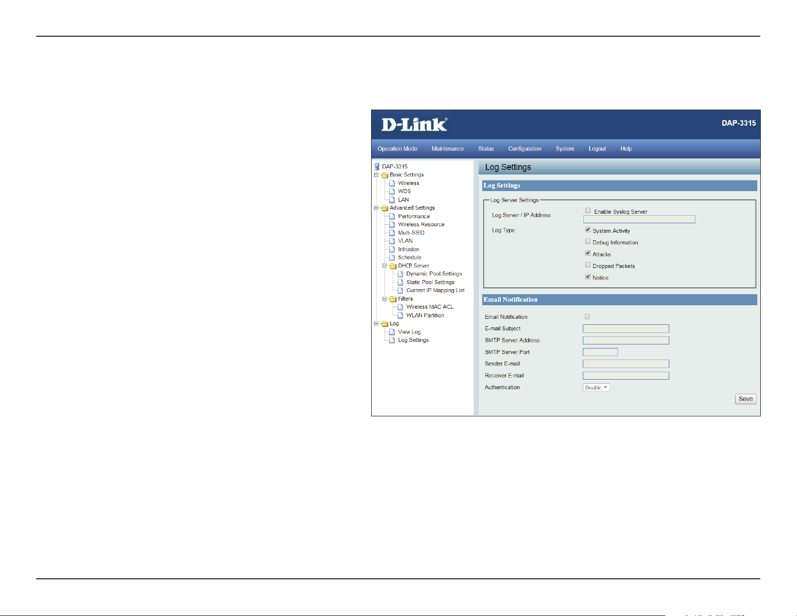Collapse the Advanced Settings tree node
The height and width of the screenshot is (616, 797).
(x=376, y=208)
